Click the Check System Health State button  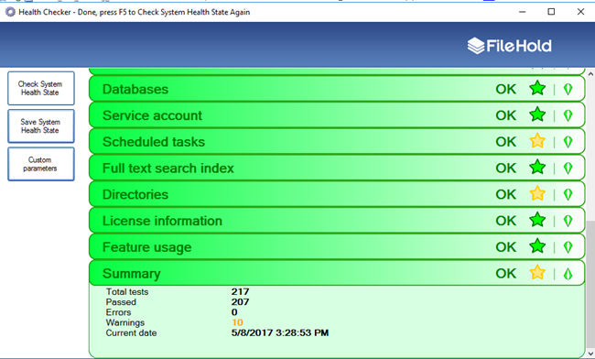41,88
